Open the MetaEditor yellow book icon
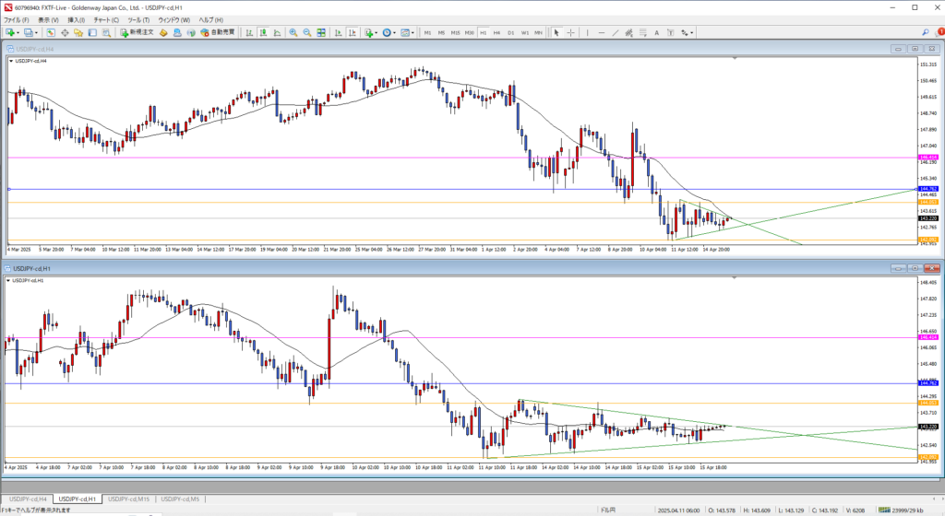This screenshot has height=516, width=945. pos(163,32)
